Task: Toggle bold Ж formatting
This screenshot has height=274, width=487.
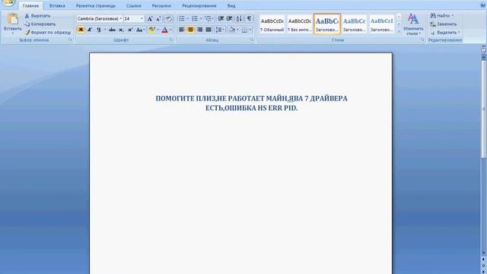Action: [x=81, y=30]
